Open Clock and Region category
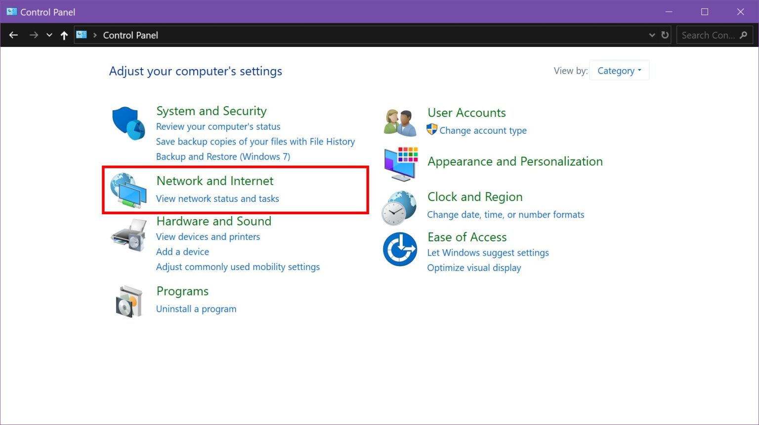The image size is (759, 425). (475, 197)
